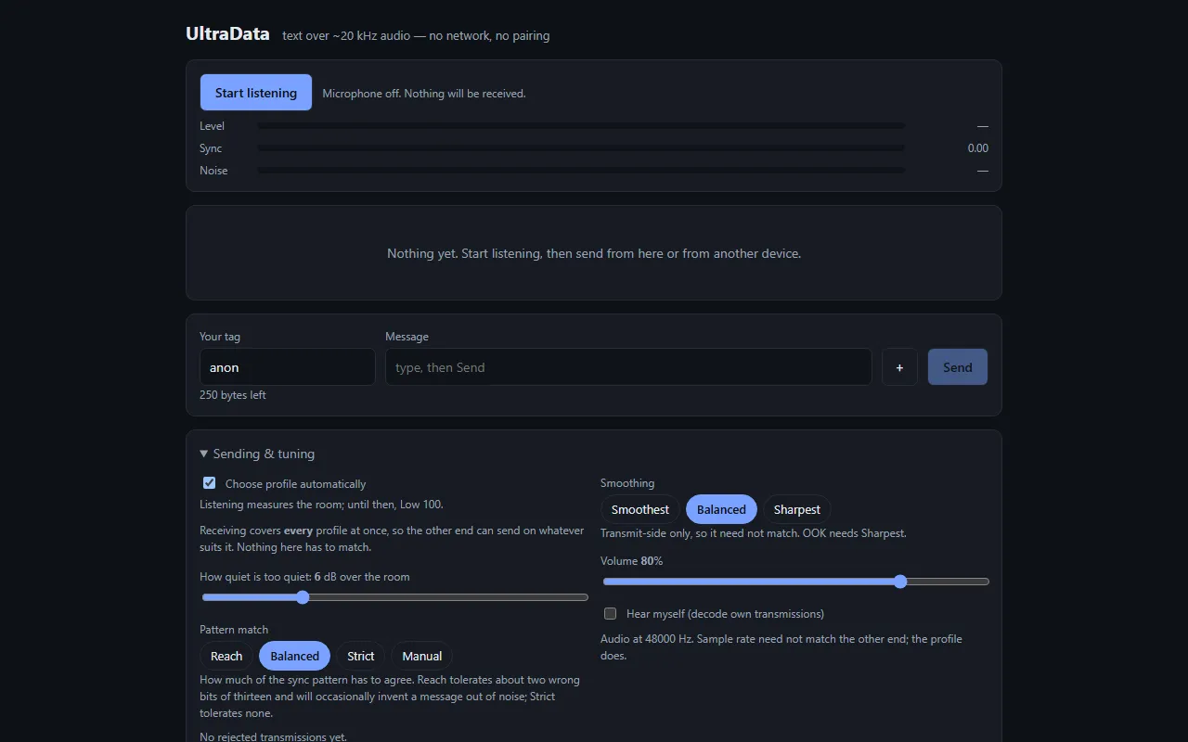Image resolution: width=1188 pixels, height=742 pixels.
Task: Click the Noise meter bar
Action: coord(581,171)
